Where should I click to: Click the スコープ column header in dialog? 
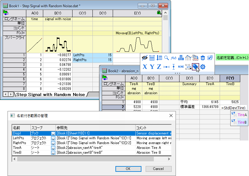pos(43,128)
